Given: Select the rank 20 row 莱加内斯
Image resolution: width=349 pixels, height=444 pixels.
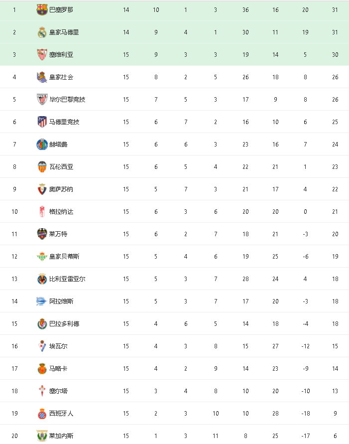Looking at the screenshot, I should coord(174,435).
